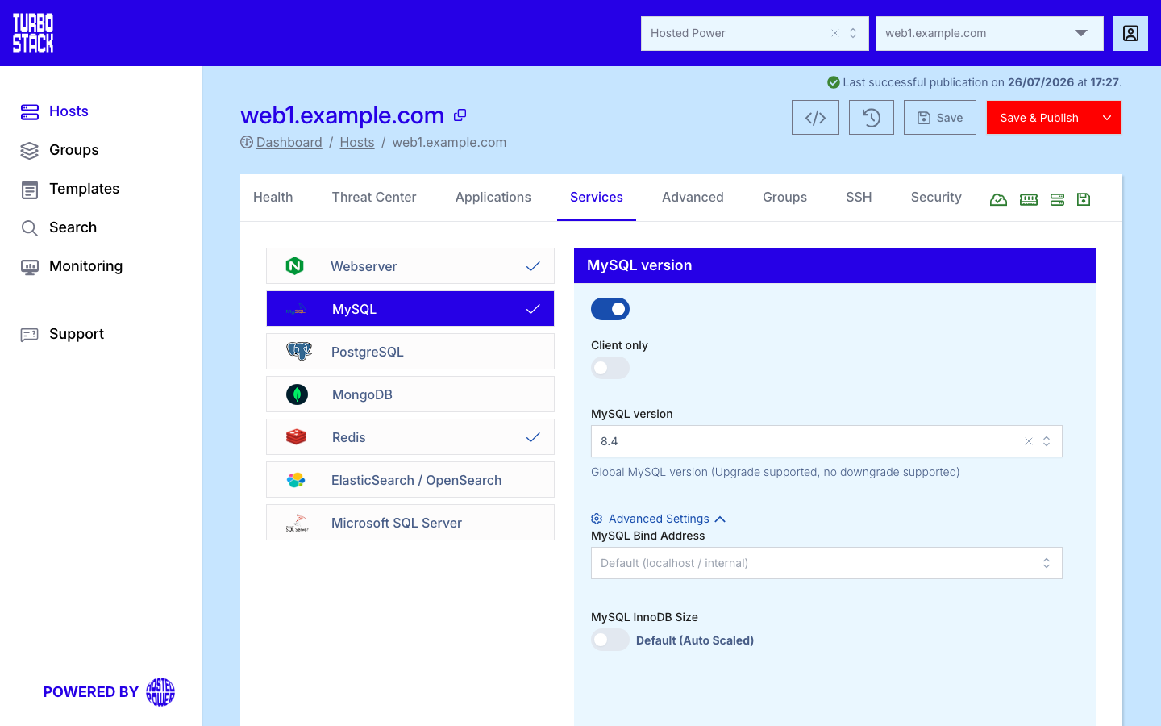Click the PostgreSQL elephant icon
1161x726 pixels.
299,352
